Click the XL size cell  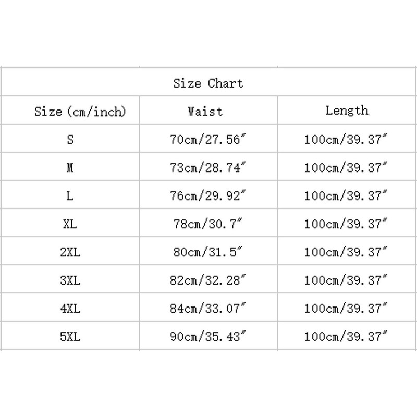(x=70, y=223)
